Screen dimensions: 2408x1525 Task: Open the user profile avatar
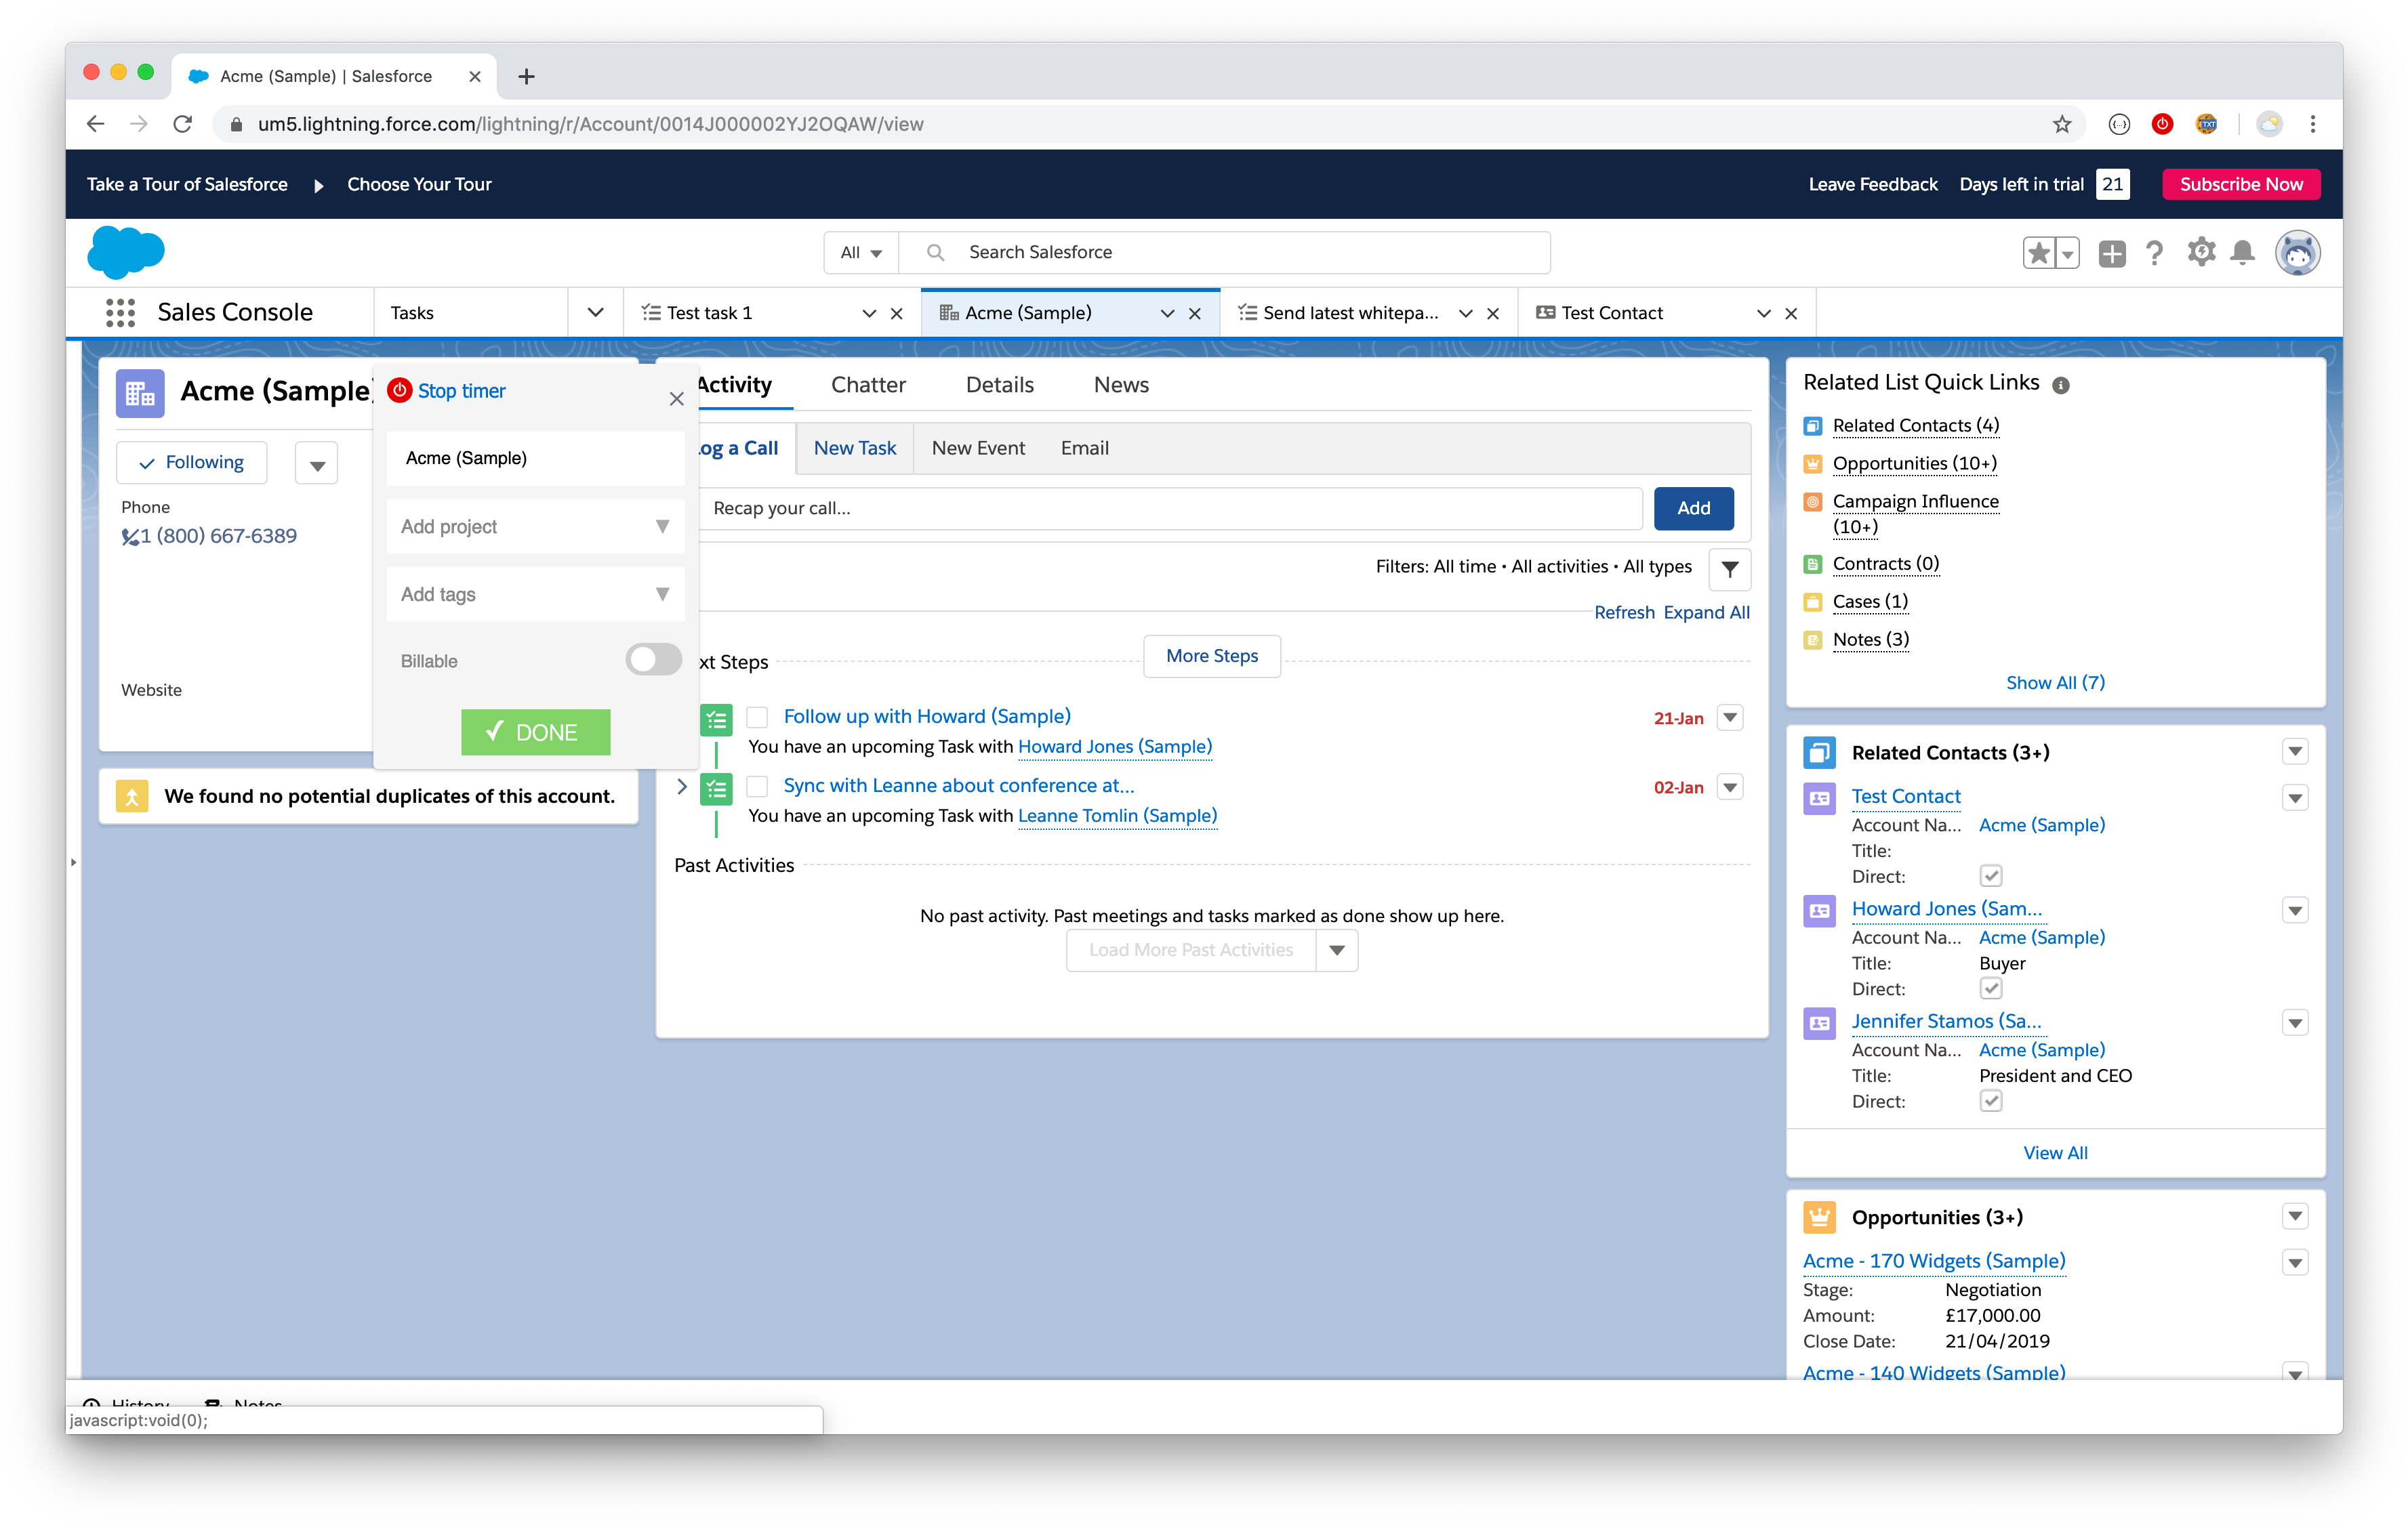[2297, 253]
